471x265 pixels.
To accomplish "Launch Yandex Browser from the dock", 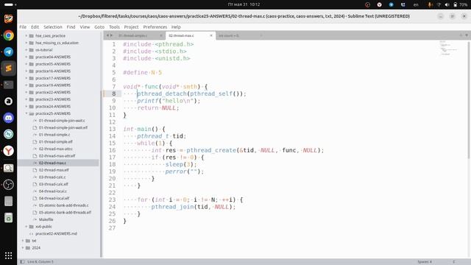I will (x=8, y=151).
